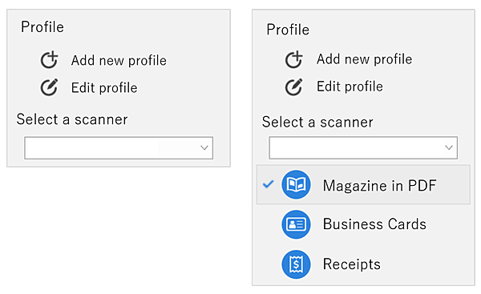Click Edit profile text in left panel
This screenshot has height=294, width=481.
coord(104,88)
